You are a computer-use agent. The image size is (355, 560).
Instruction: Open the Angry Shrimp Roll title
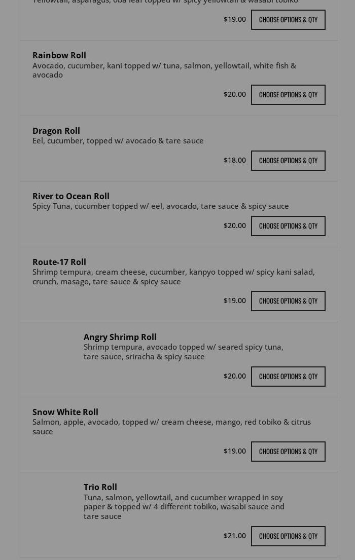pos(120,337)
